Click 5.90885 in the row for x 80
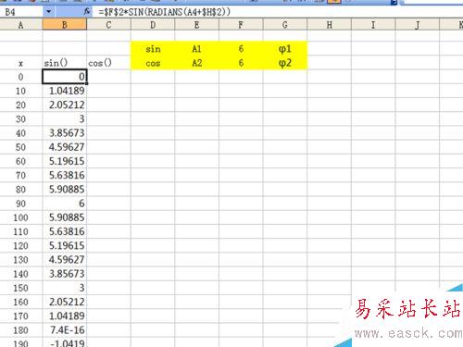 tap(65, 189)
